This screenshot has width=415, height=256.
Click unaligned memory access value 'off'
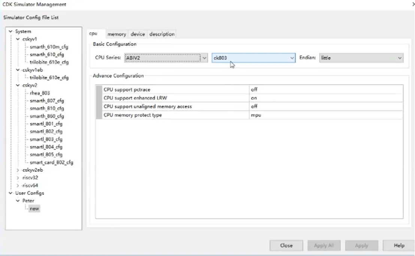tap(326, 106)
